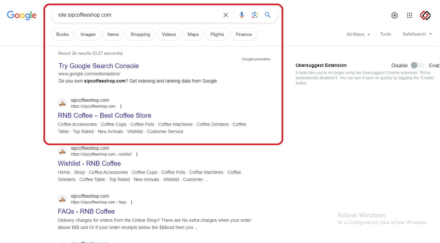Click the favicon of the Best Coffee Store result
This screenshot has width=440, height=243.
62,103
